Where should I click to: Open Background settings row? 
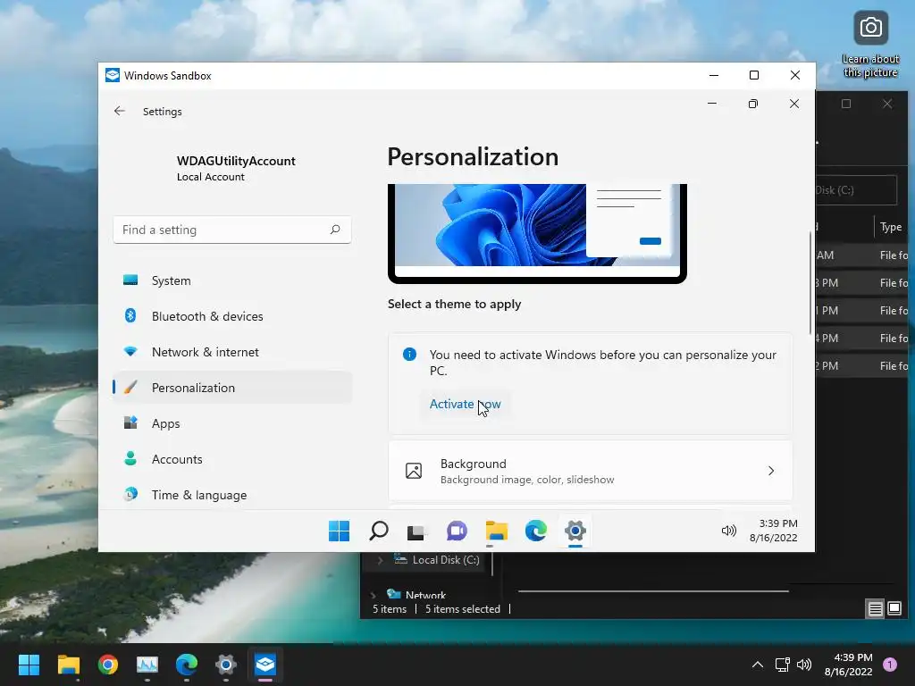pyautogui.click(x=590, y=471)
